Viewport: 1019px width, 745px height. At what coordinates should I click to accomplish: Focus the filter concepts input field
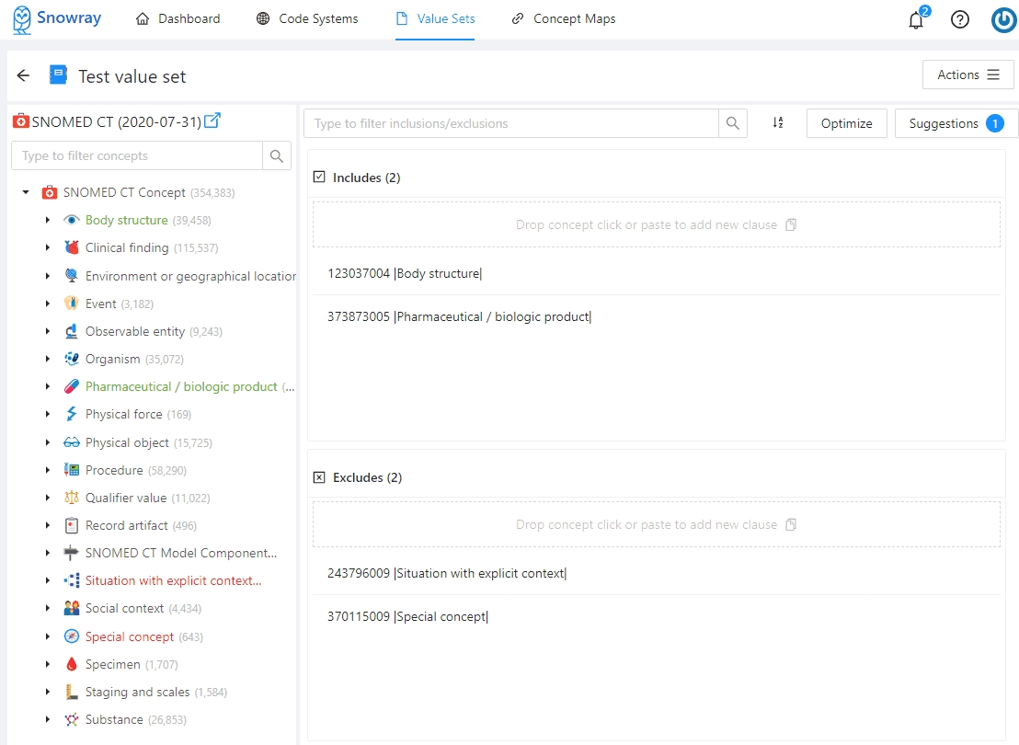(137, 156)
